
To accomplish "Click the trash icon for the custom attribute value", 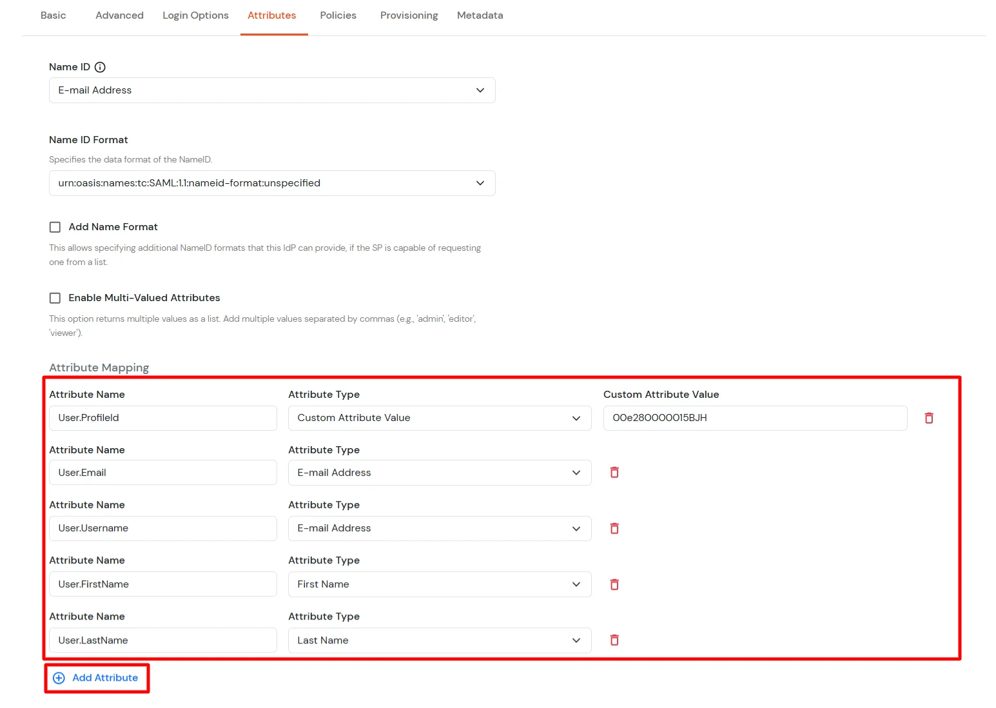I will point(928,418).
